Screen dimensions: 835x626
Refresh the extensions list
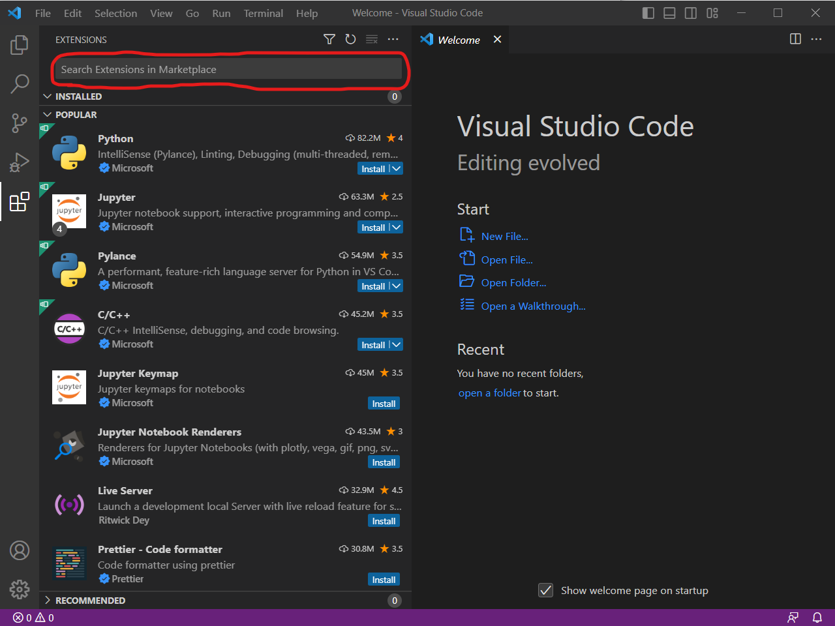click(350, 40)
